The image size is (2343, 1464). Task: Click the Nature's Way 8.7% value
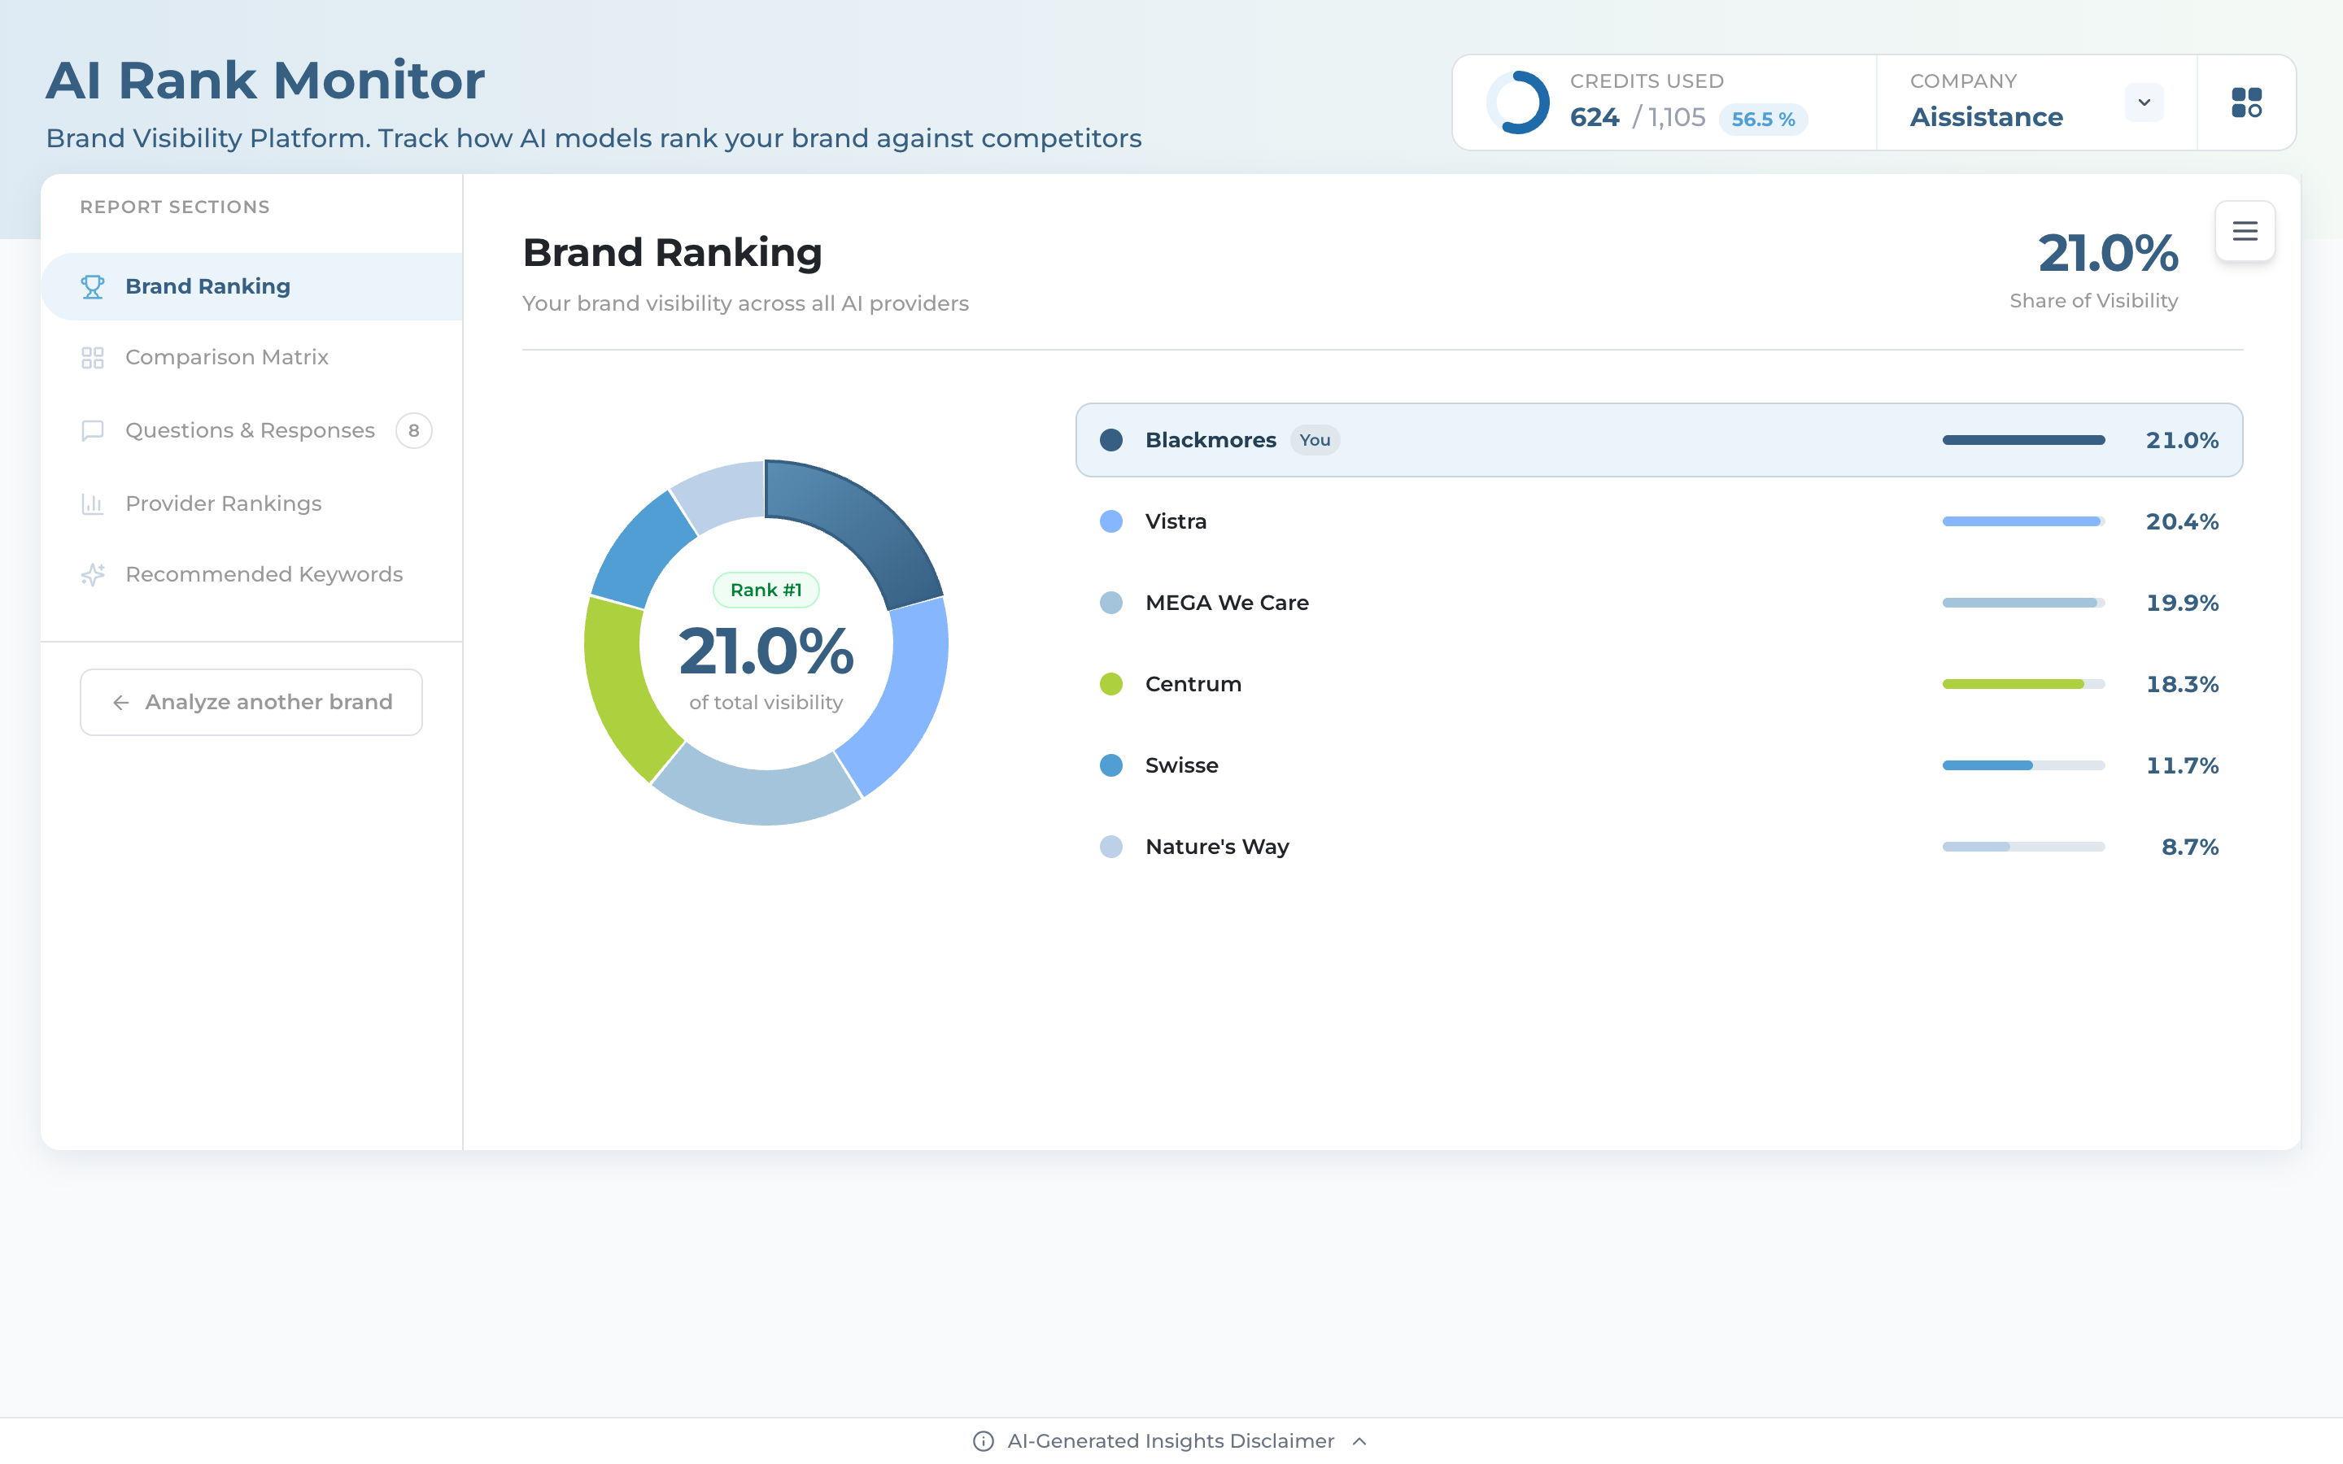[2190, 847]
